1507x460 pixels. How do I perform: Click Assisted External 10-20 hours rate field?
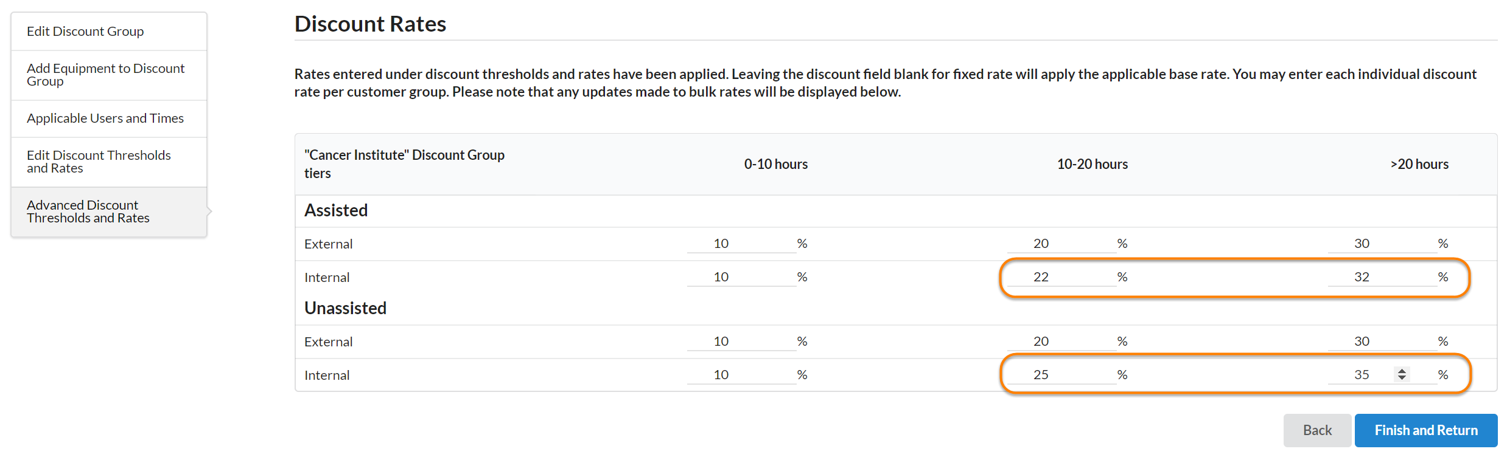[x=1061, y=244]
